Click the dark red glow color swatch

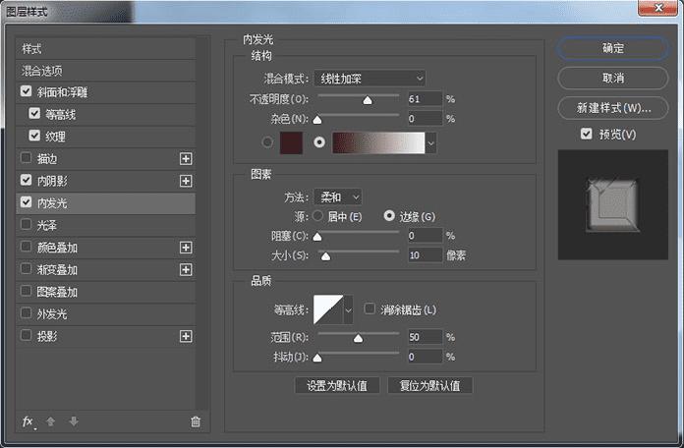[292, 142]
